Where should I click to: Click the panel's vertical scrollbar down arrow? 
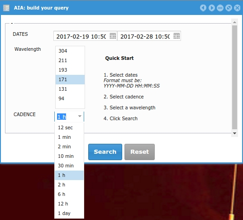(x=234, y=133)
